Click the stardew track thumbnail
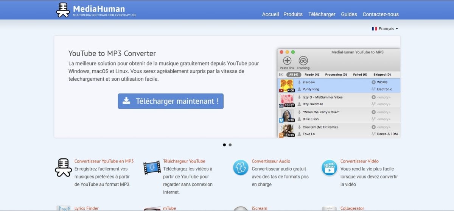 pos(286,86)
